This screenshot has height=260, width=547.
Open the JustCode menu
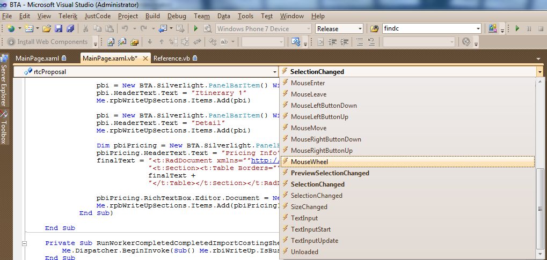(97, 16)
